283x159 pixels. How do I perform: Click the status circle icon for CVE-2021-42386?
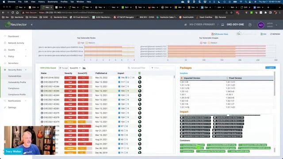(140, 87)
